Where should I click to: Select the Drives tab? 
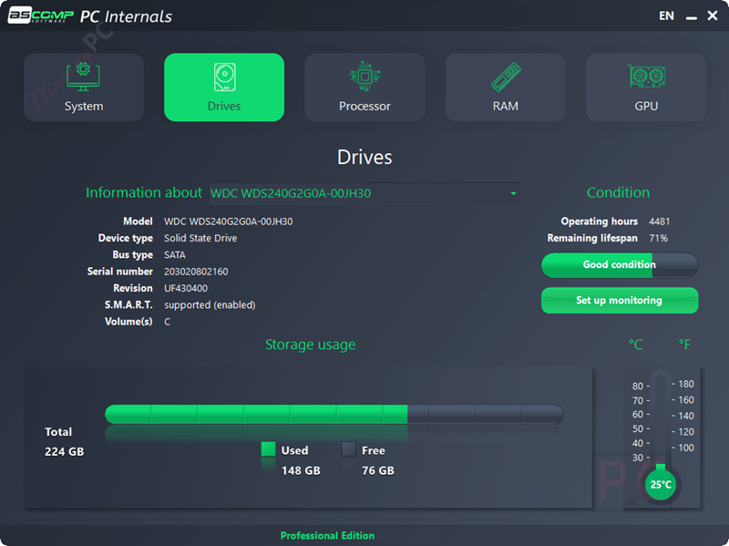(224, 87)
